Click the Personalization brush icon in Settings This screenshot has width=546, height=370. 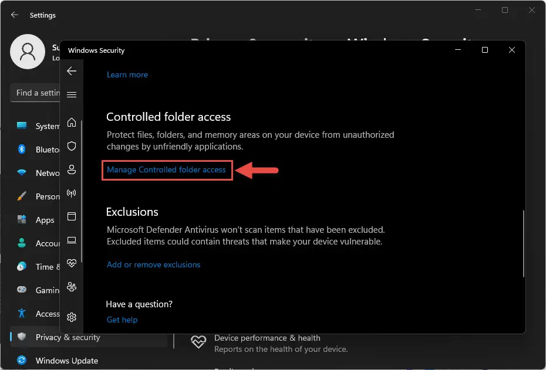click(22, 196)
